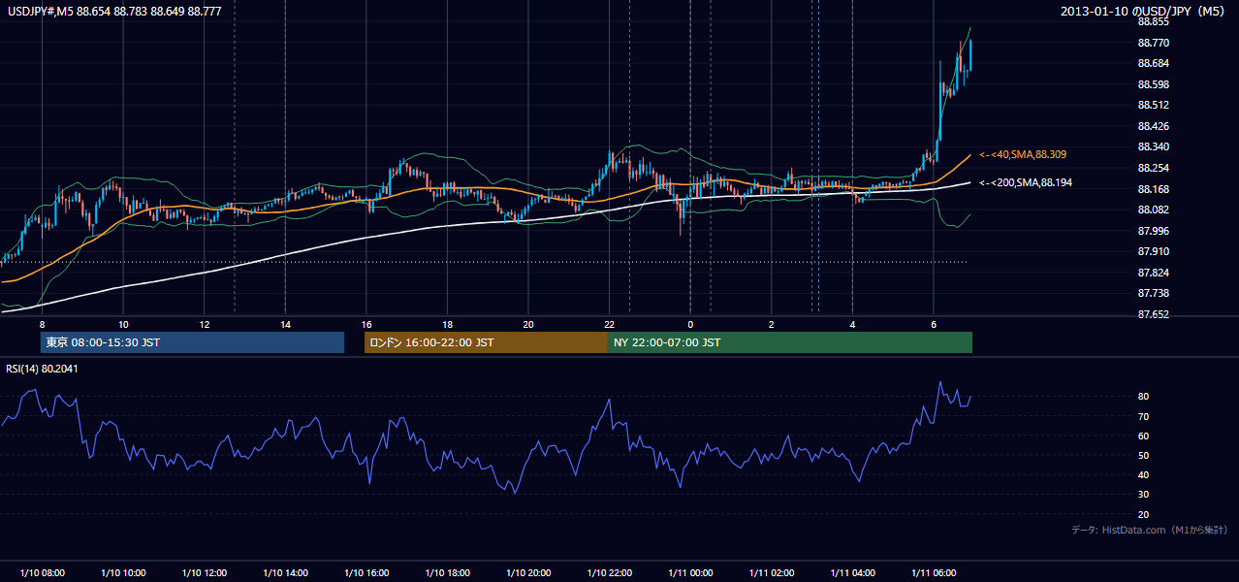
Task: Click the RSI scale label 40
Action: 1144,474
